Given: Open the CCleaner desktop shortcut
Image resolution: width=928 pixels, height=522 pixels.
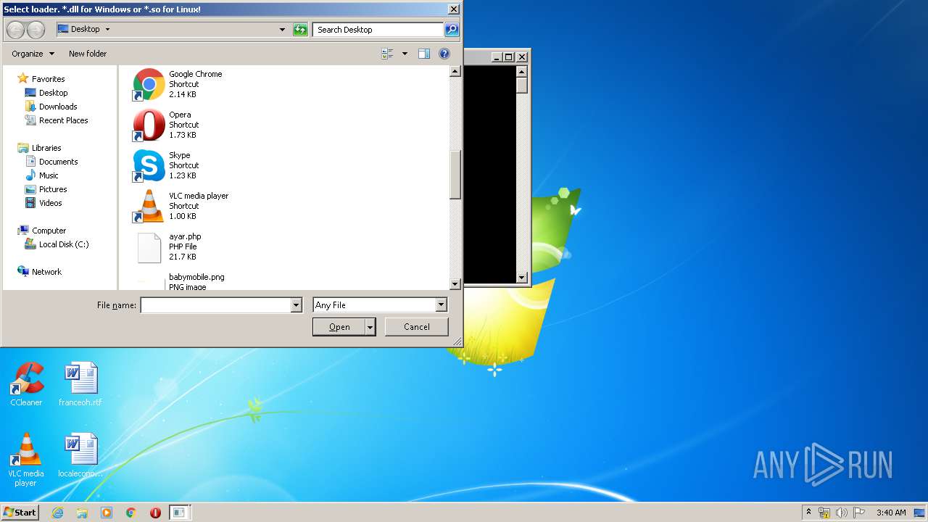Looking at the screenshot, I should click(26, 384).
